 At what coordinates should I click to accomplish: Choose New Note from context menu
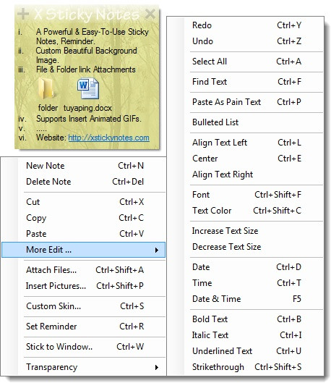click(x=84, y=166)
